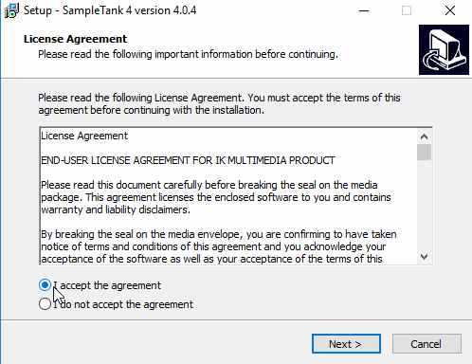
Task: Click the license scrollbar thumb
Action: pos(424,153)
